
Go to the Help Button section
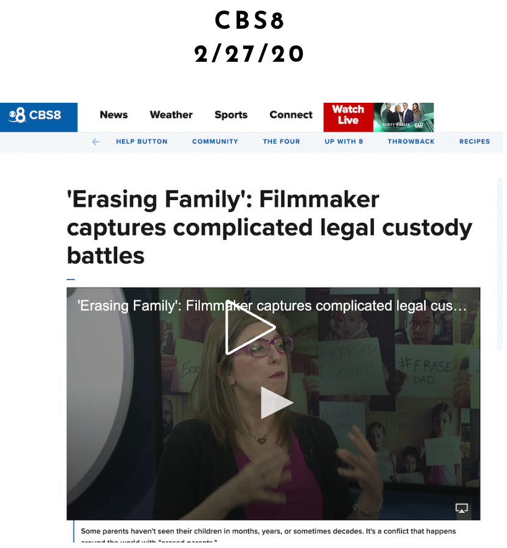pos(143,143)
